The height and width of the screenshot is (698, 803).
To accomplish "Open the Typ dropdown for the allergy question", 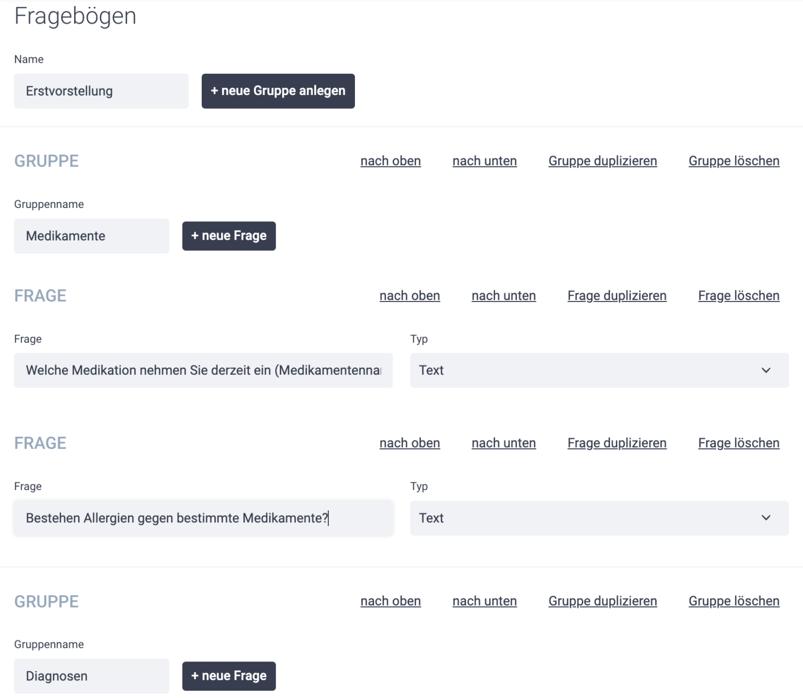I will (599, 518).
